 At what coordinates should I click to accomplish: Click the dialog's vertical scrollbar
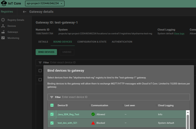[188, 121]
